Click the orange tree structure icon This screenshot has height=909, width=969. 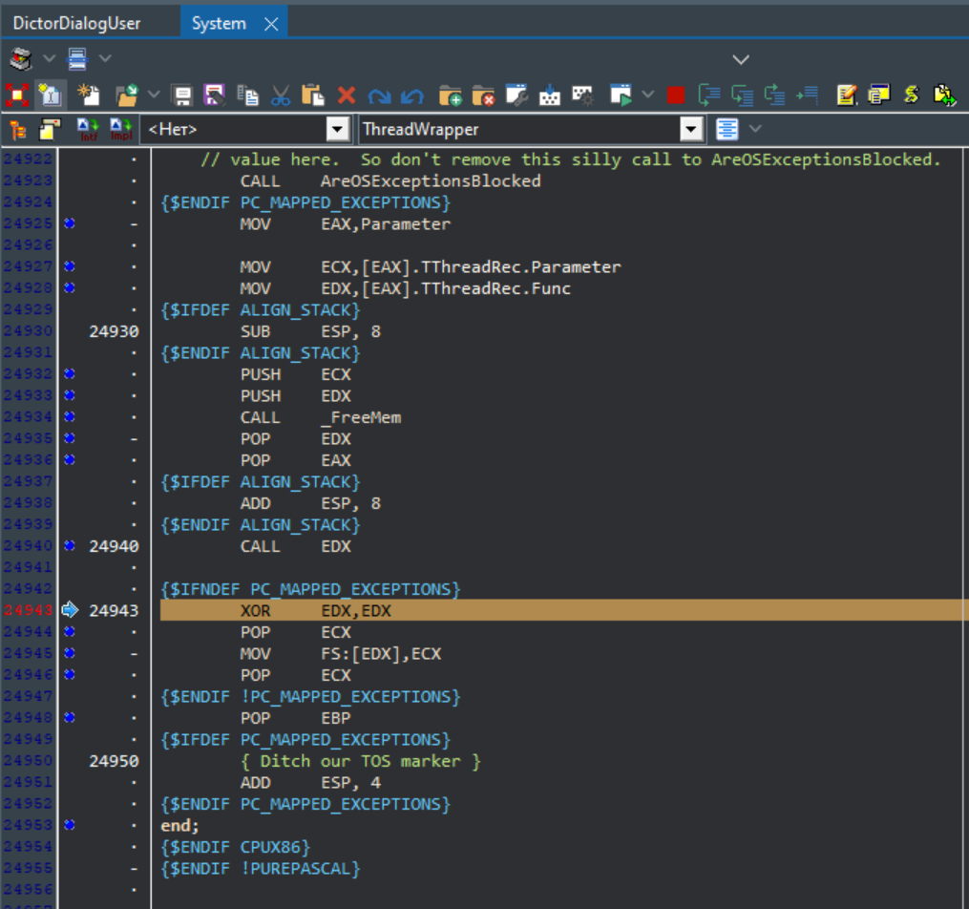[17, 130]
